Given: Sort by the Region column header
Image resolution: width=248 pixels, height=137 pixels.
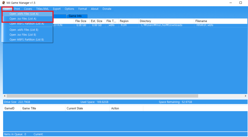Looking at the screenshot, I should point(128,21).
